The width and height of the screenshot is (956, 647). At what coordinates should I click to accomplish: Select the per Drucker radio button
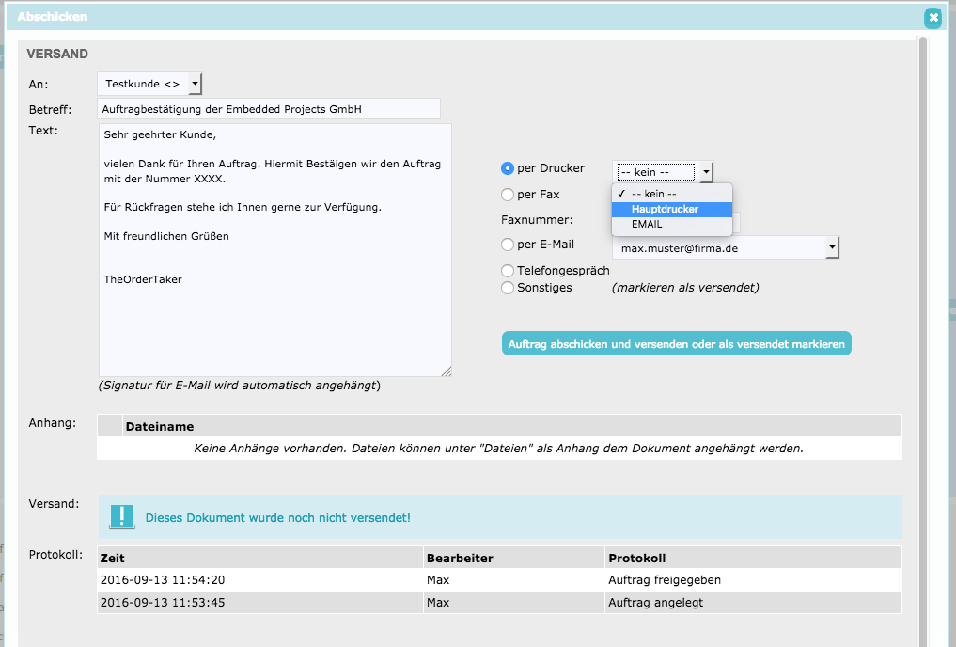pyautogui.click(x=508, y=168)
